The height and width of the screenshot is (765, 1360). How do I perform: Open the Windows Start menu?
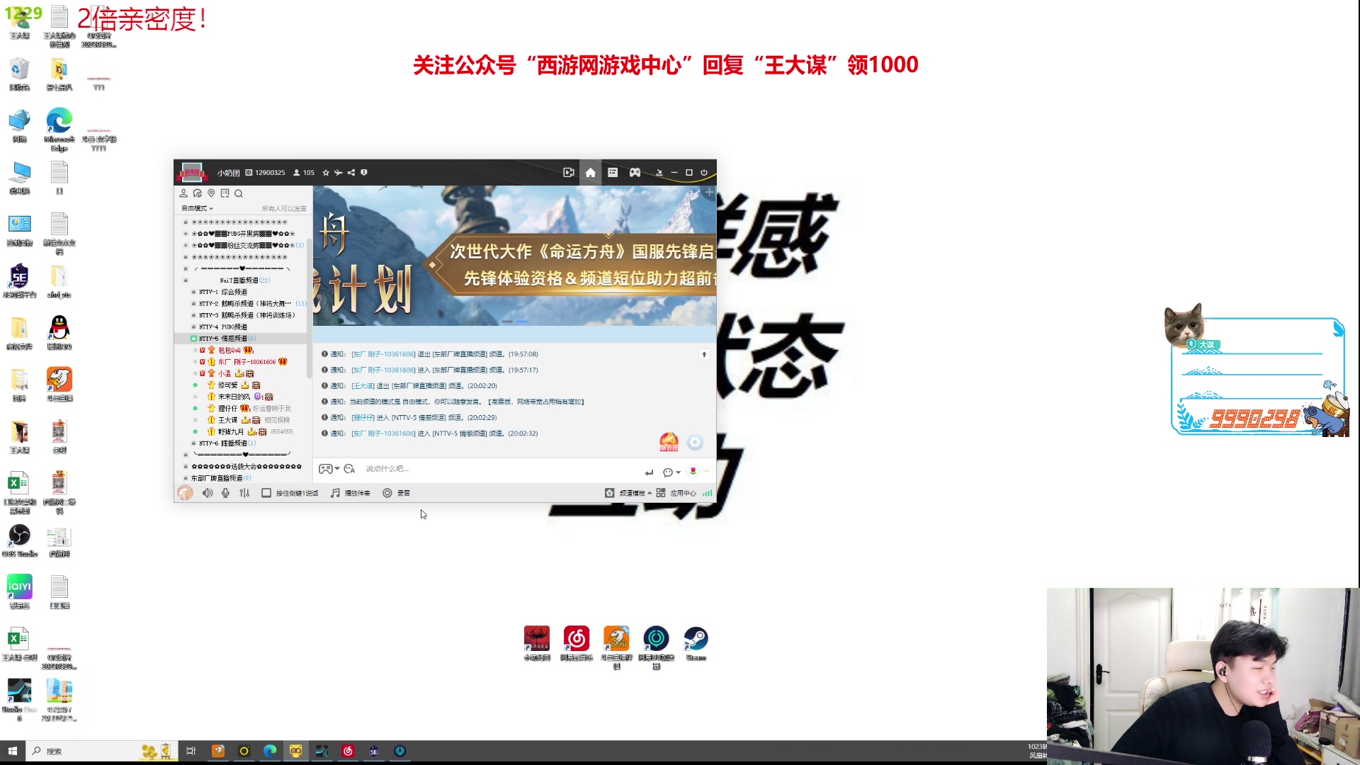[x=12, y=751]
